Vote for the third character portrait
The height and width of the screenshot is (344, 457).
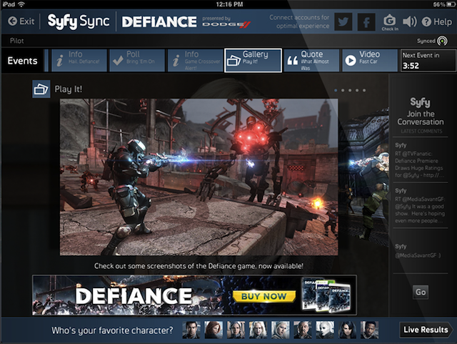[x=236, y=330]
